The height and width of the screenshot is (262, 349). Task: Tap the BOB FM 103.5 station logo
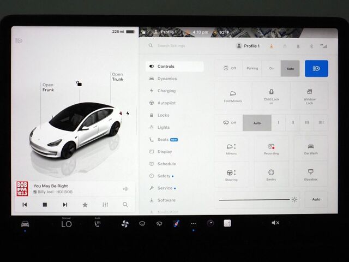pyautogui.click(x=22, y=189)
